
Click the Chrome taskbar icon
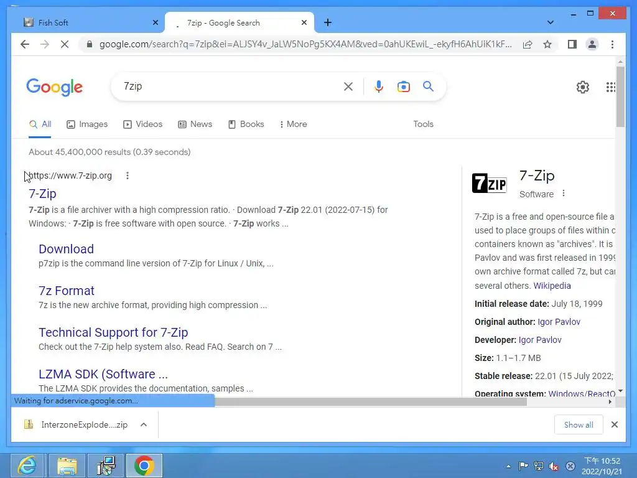click(144, 466)
